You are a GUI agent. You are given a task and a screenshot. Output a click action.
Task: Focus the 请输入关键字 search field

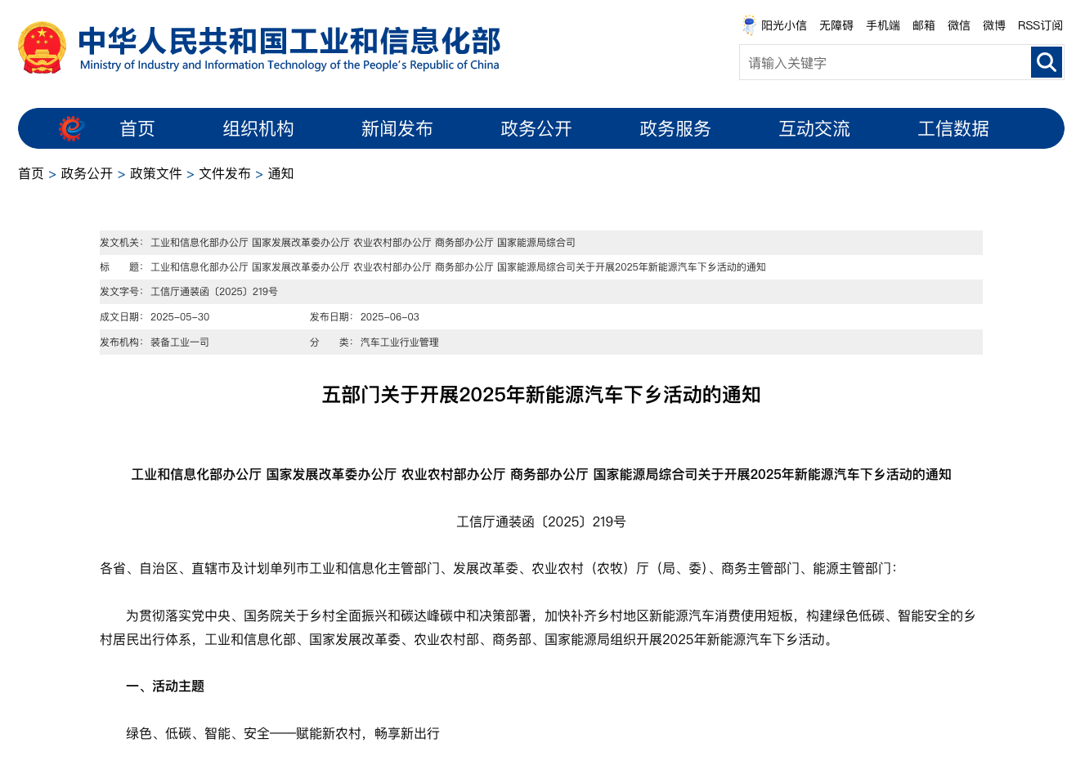click(x=885, y=62)
